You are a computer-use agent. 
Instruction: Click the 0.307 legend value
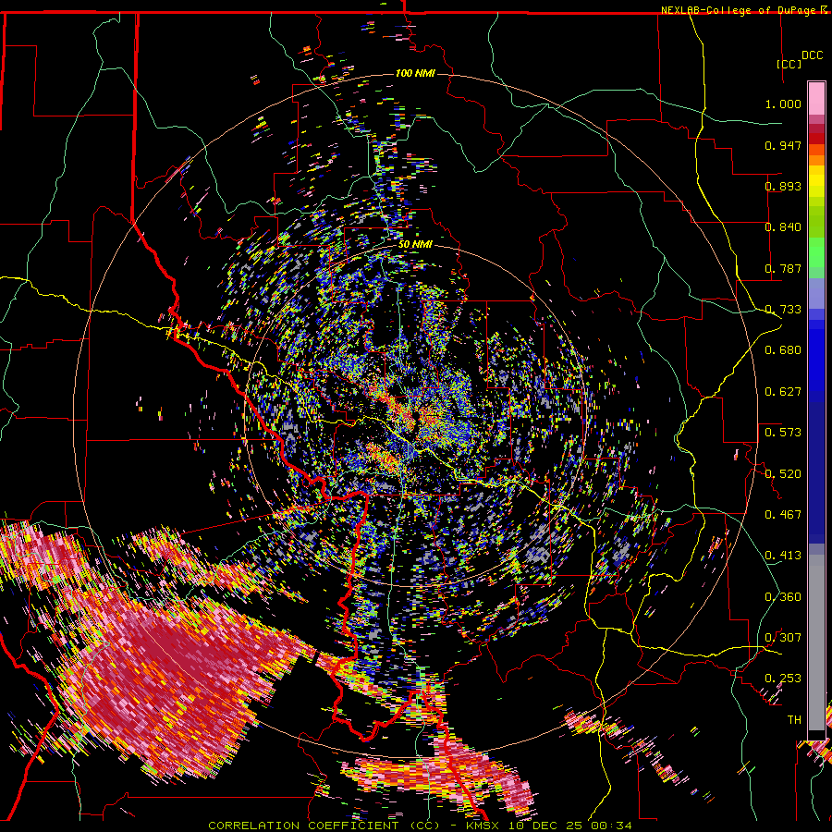click(783, 638)
